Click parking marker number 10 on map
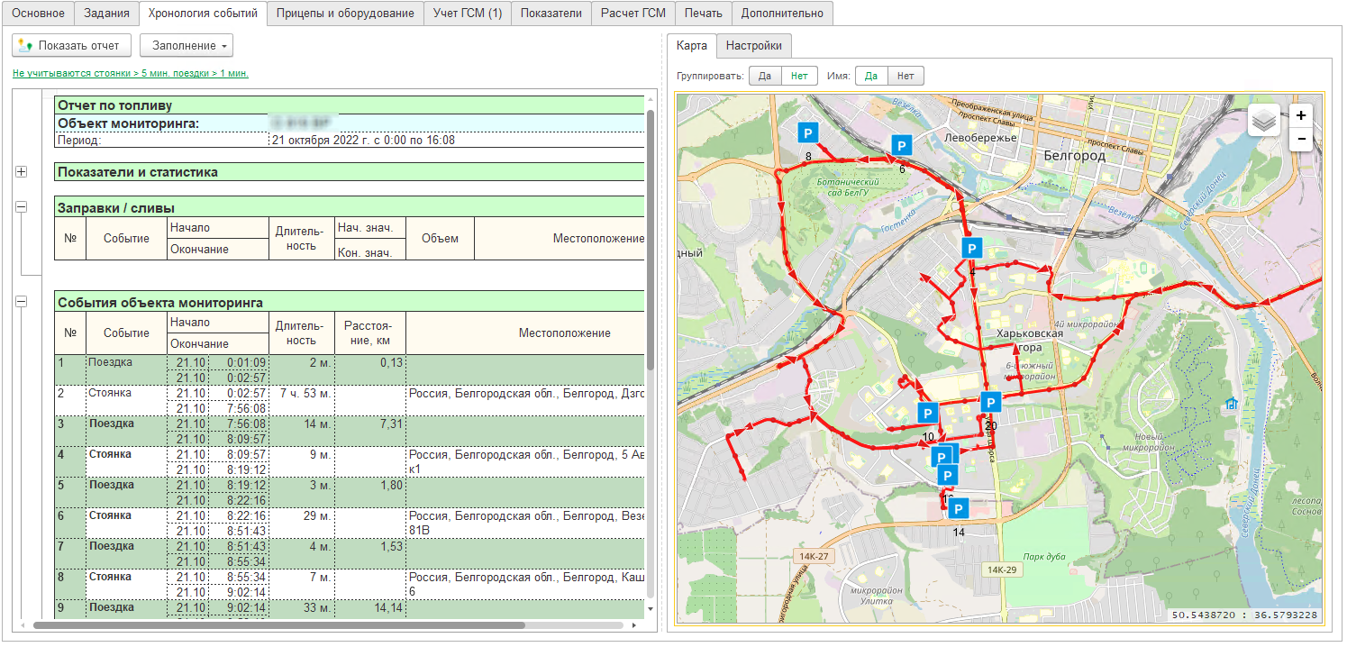The image size is (1347, 647). pyautogui.click(x=927, y=413)
